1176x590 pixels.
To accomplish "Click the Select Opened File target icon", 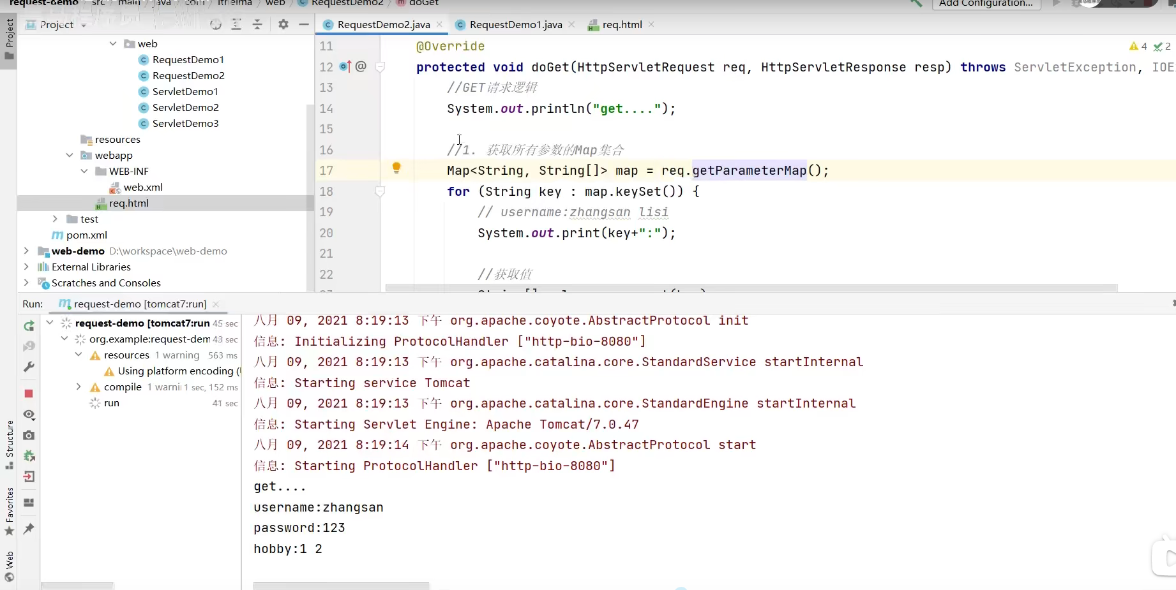I will [x=216, y=24].
